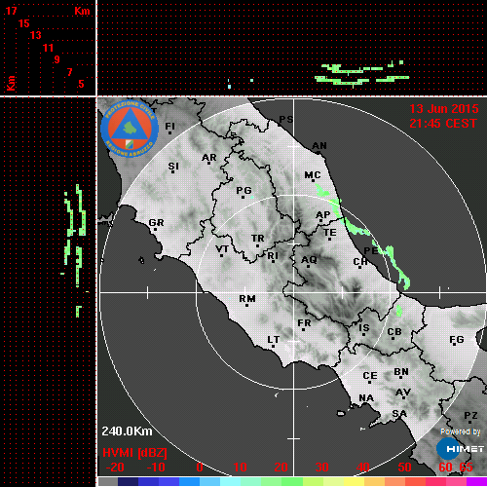Pick the yellow swatch in the color scale
Viewport: 487px width, 487px height.
point(354,481)
